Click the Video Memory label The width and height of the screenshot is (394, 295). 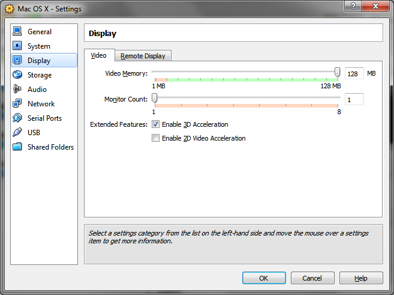tap(127, 73)
